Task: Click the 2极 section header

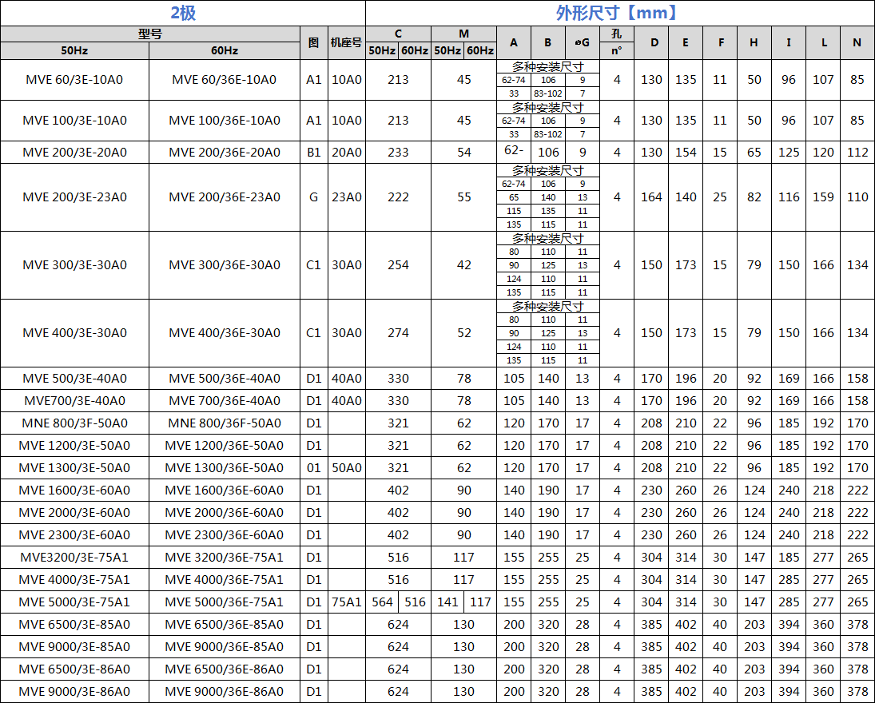Action: (x=183, y=13)
